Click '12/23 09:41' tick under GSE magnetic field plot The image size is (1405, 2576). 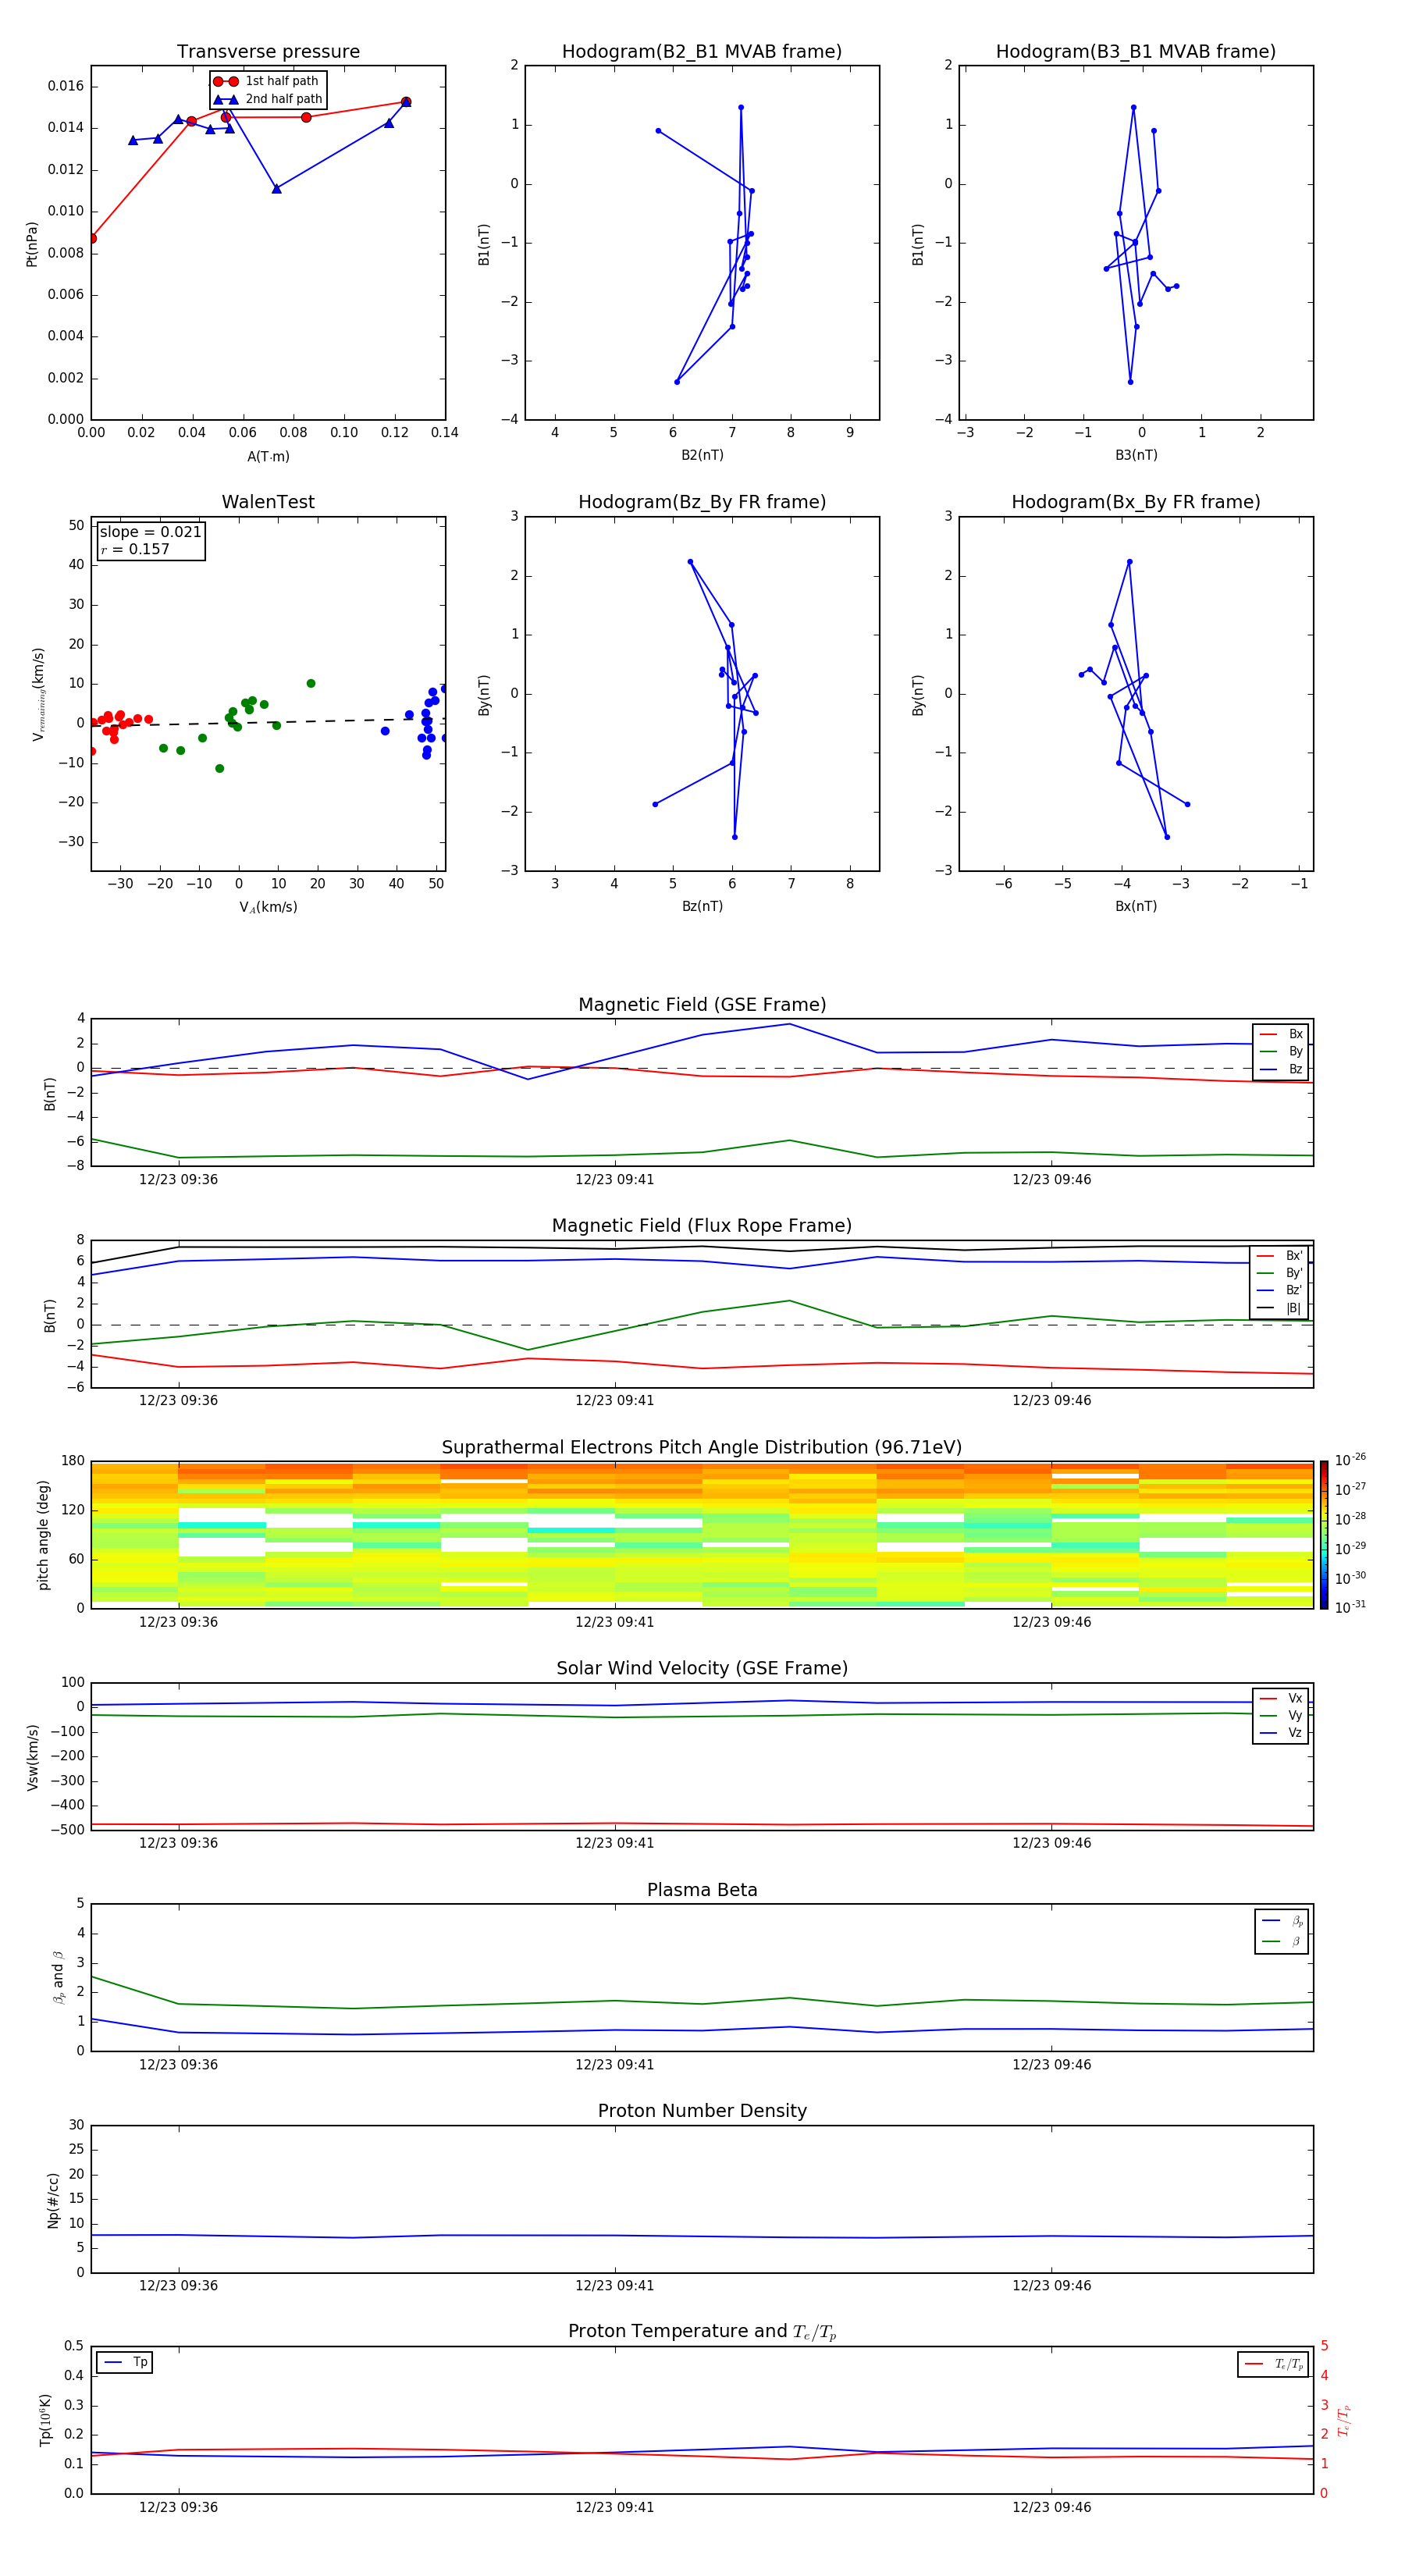click(614, 1180)
